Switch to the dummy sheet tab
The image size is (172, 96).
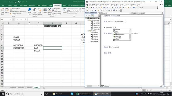[x=13, y=87]
